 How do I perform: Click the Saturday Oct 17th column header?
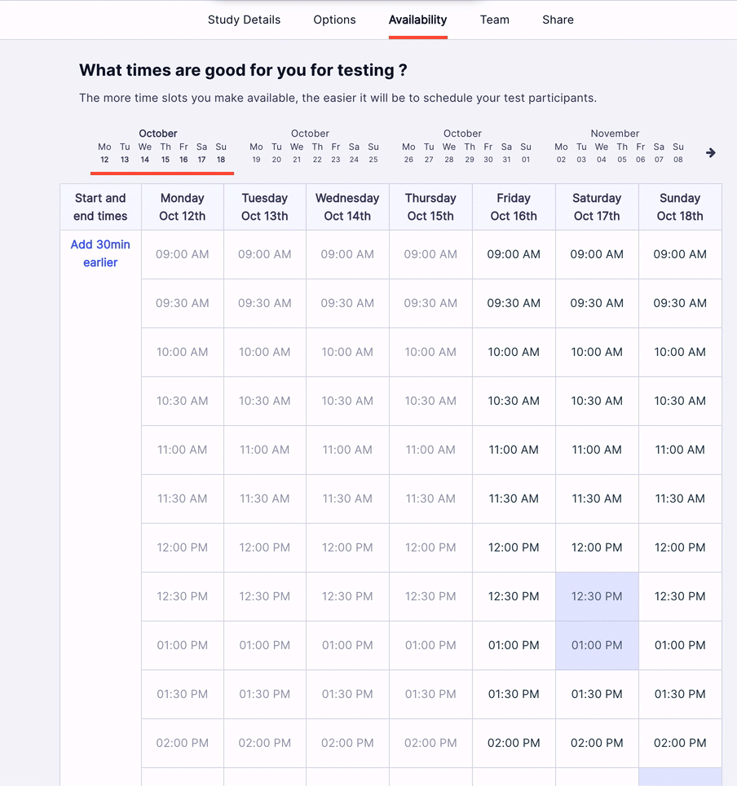pos(597,207)
